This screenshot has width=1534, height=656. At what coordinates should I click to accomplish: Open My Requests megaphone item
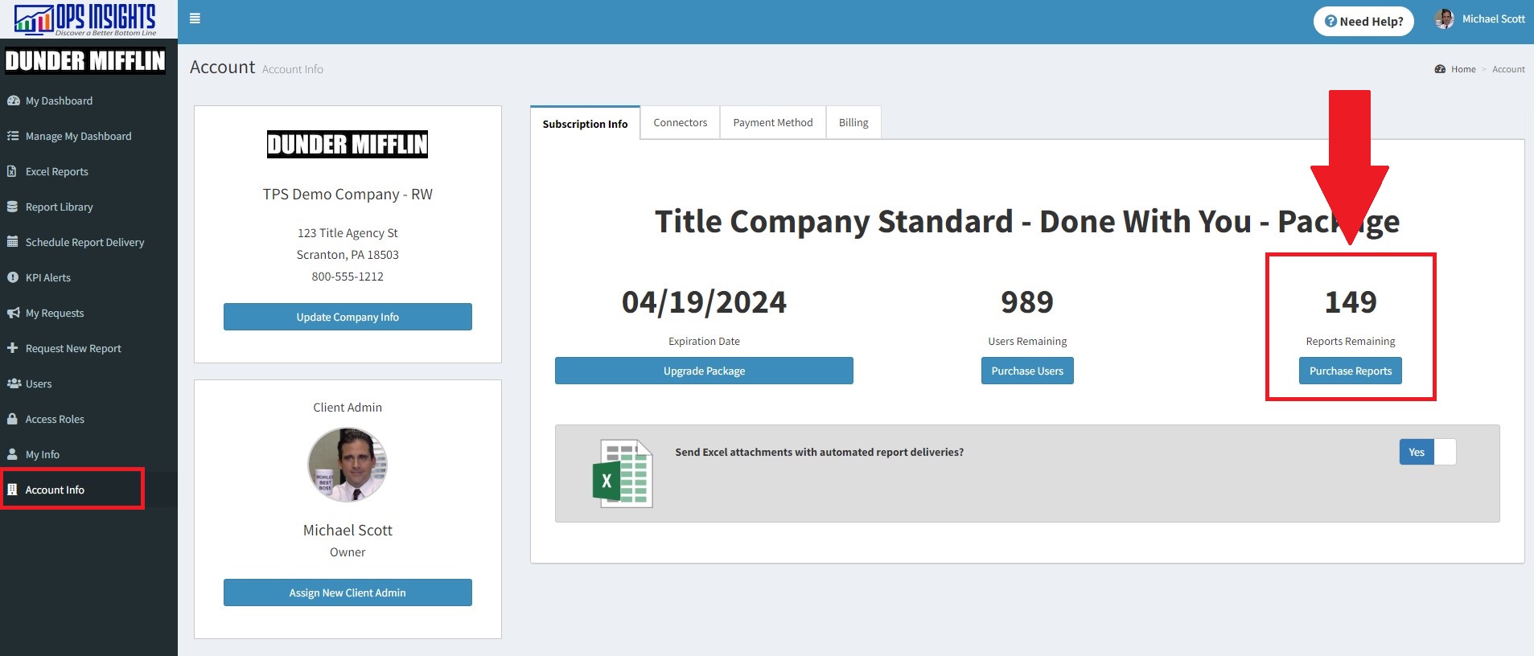click(54, 313)
